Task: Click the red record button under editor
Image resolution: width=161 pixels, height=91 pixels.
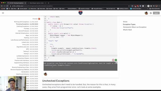Action: tap(113, 60)
